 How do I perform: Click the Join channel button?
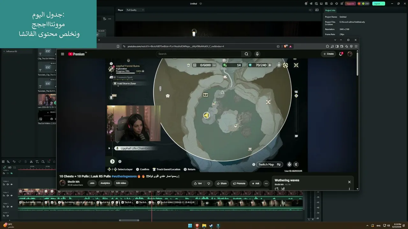coord(92,183)
